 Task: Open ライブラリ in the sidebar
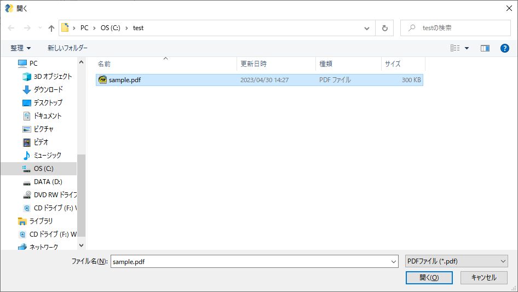click(x=35, y=221)
